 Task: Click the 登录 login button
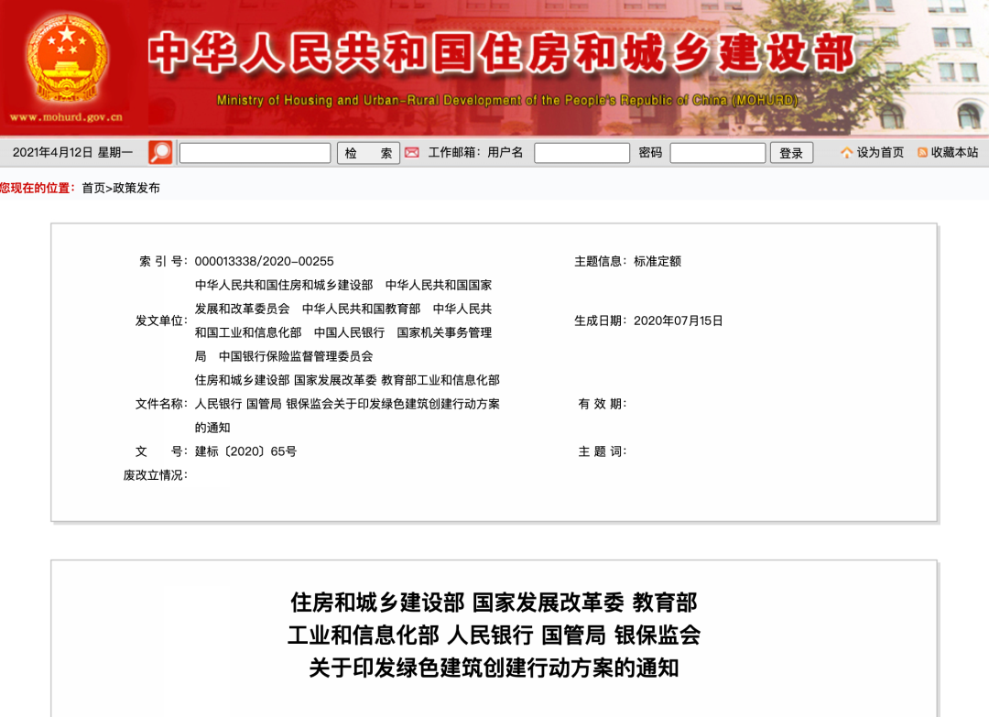click(791, 152)
